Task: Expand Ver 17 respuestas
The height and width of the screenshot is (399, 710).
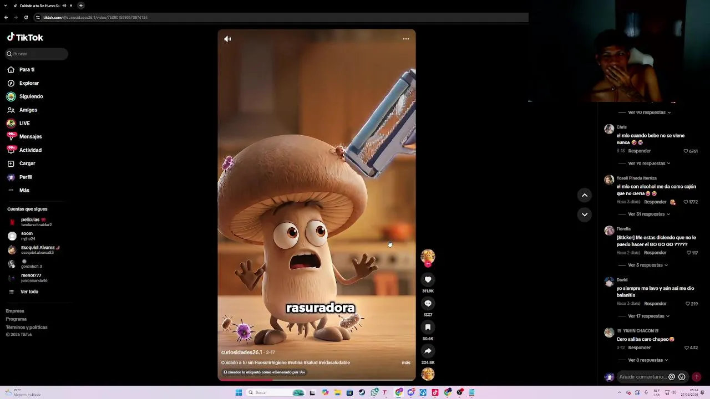Action: [649, 316]
